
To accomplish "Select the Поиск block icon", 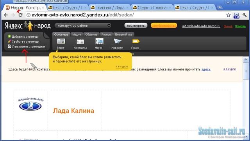I will pos(136,42).
